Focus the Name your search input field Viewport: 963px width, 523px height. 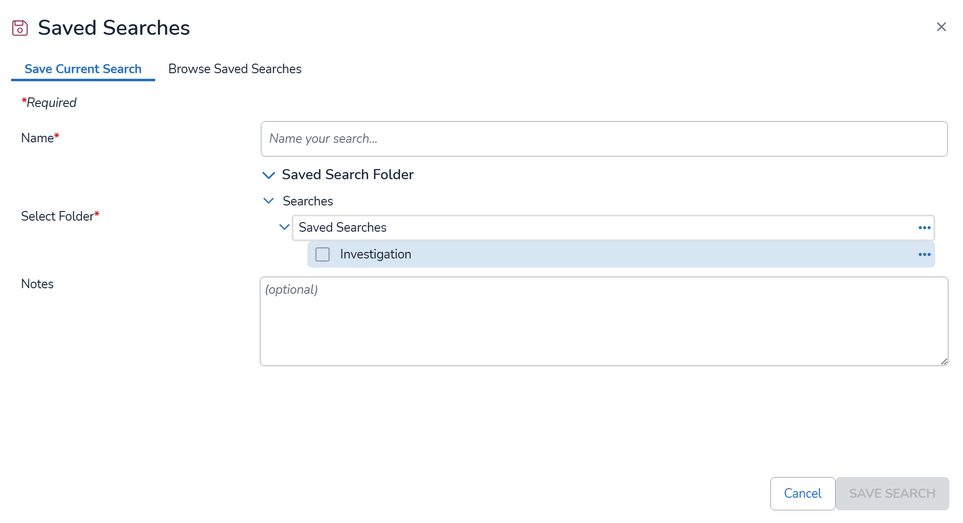[604, 139]
